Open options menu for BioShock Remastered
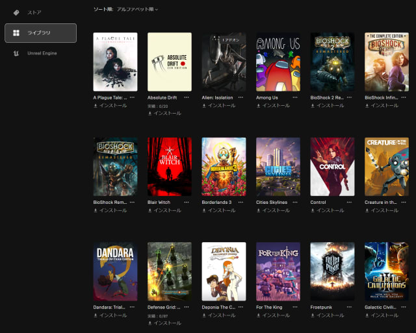This screenshot has width=416, height=333. (x=132, y=202)
